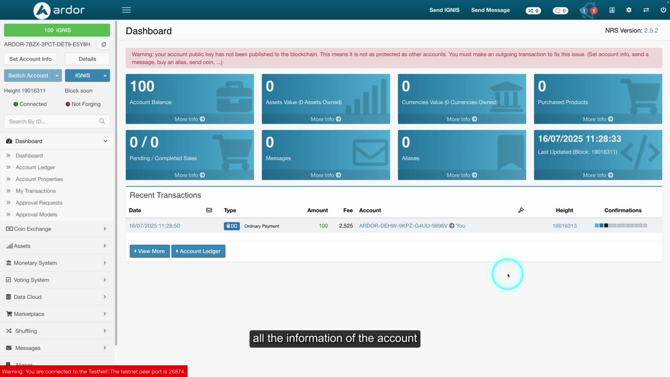Viewport: 670px width, 377px height.
Task: Open Approval Requests in sidebar
Action: (39, 203)
